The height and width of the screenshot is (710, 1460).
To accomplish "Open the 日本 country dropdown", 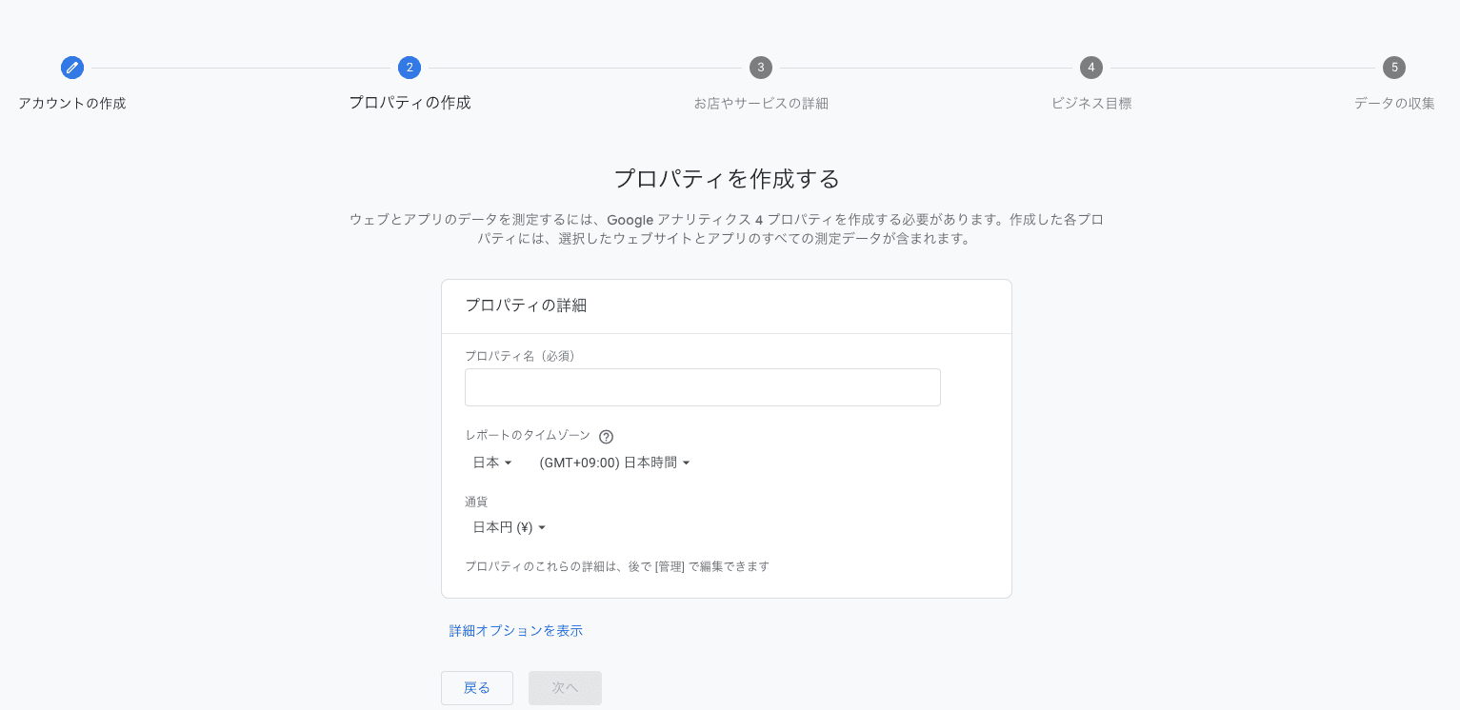I will (491, 463).
